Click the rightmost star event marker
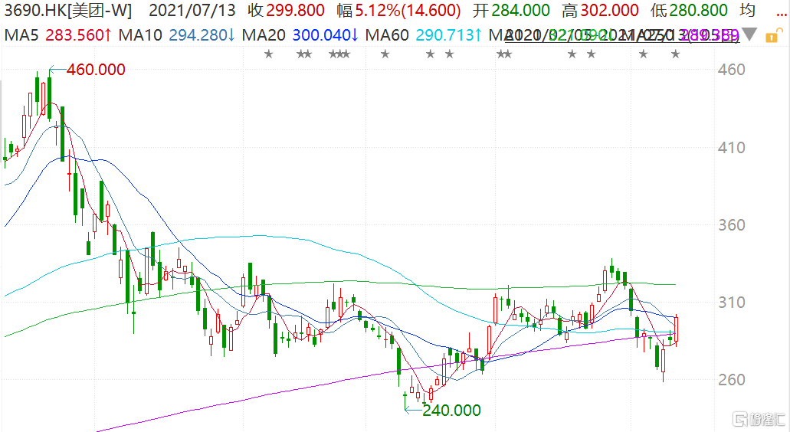790x432 pixels. pos(676,54)
